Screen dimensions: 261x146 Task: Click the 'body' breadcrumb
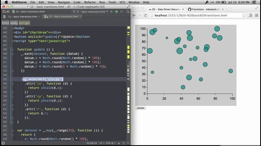click(14, 23)
